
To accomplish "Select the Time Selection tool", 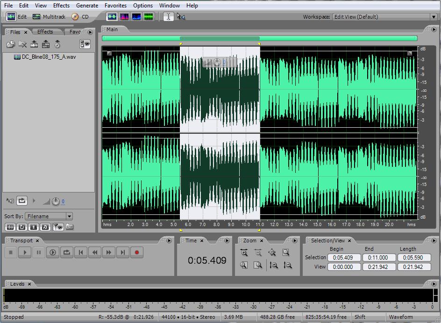I will point(168,17).
